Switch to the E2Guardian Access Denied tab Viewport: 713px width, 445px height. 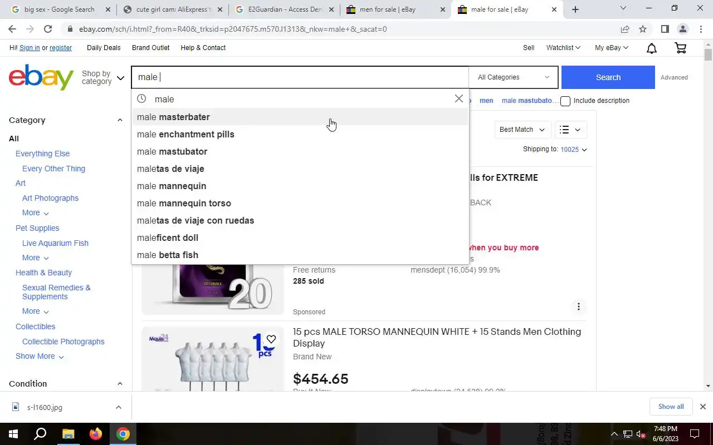click(284, 9)
